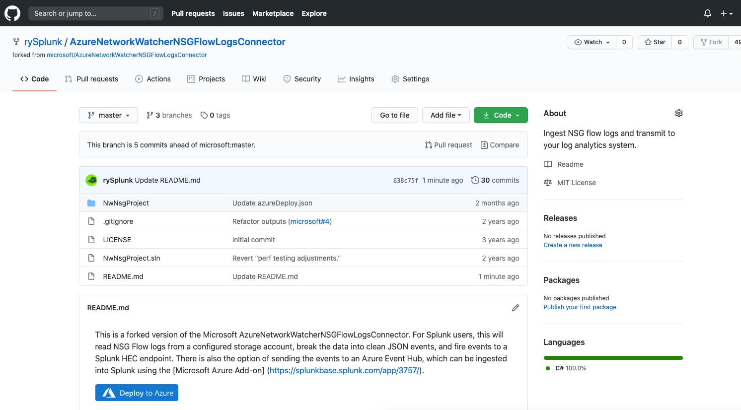Click the Deploy to Azure button
Screen dimensions: 741x410
[x=137, y=393]
